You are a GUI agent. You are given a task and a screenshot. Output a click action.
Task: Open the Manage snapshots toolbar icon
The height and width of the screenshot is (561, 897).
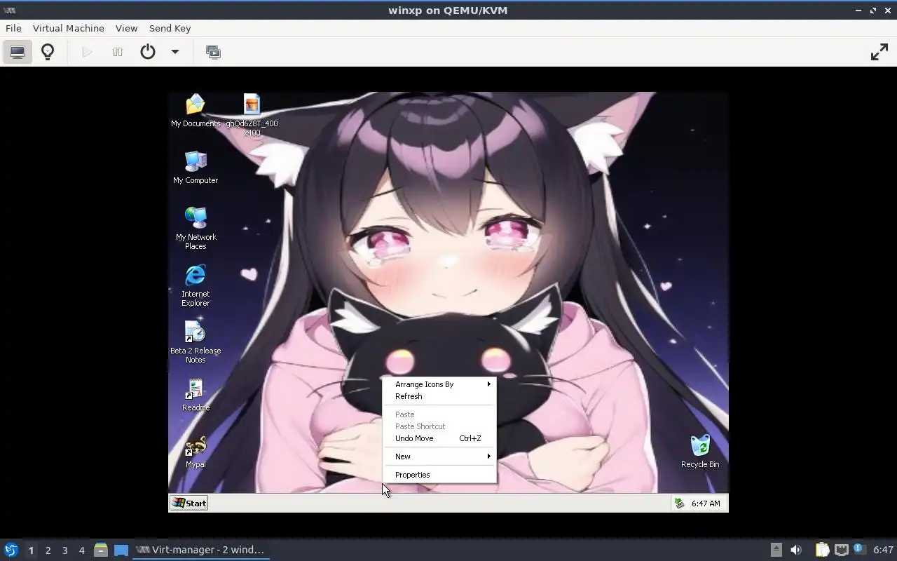point(213,52)
